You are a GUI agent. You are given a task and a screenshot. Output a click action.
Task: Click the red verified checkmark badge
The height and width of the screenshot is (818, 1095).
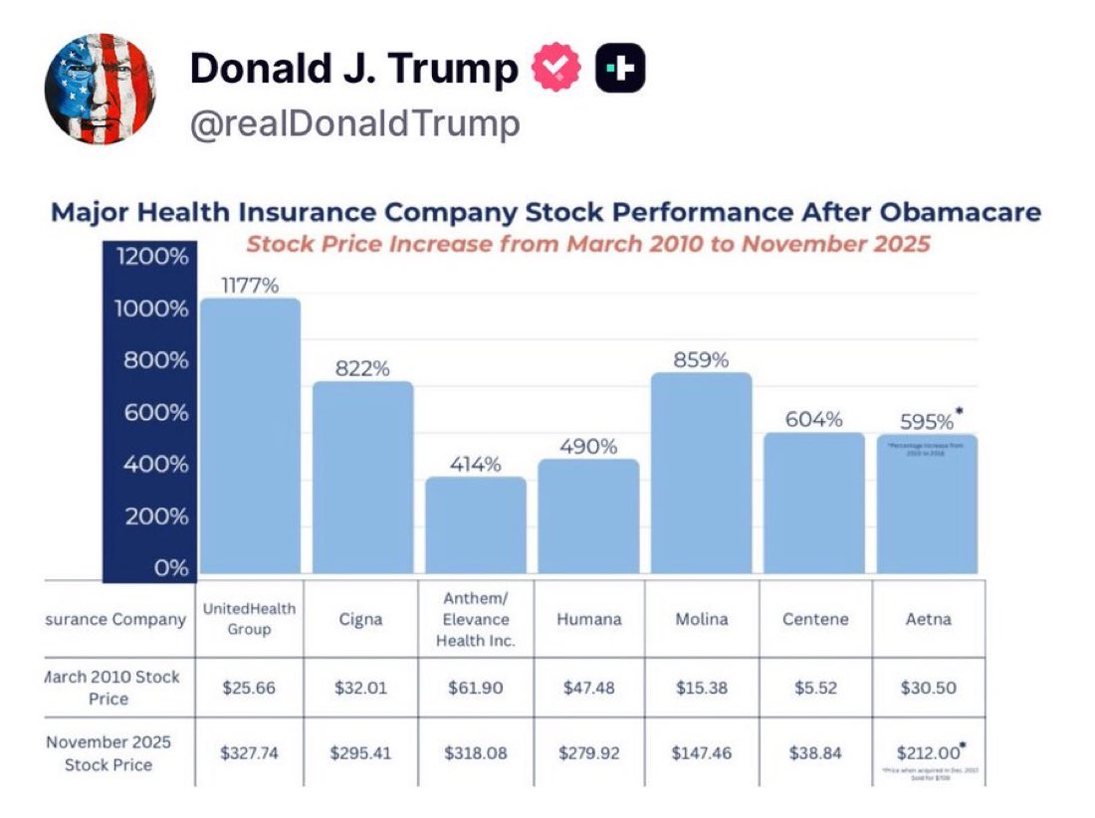click(x=555, y=70)
